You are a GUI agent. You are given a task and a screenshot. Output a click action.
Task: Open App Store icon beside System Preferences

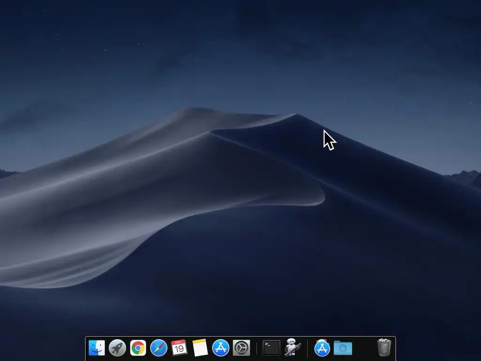(221, 348)
